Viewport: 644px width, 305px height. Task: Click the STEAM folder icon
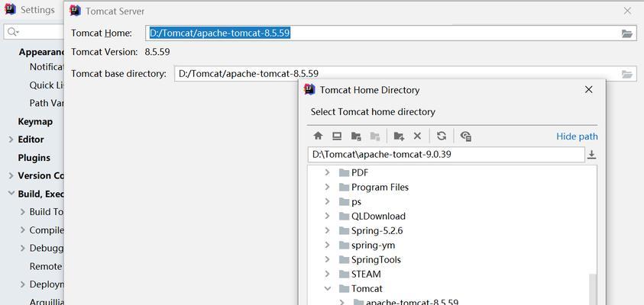345,274
